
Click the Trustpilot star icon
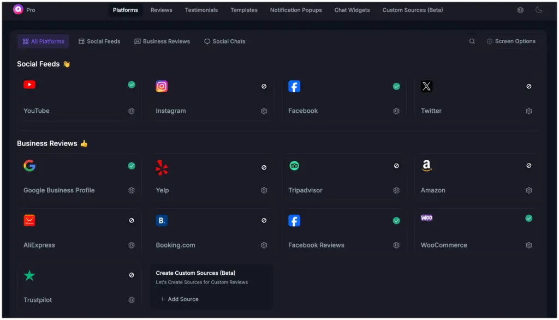click(x=29, y=275)
